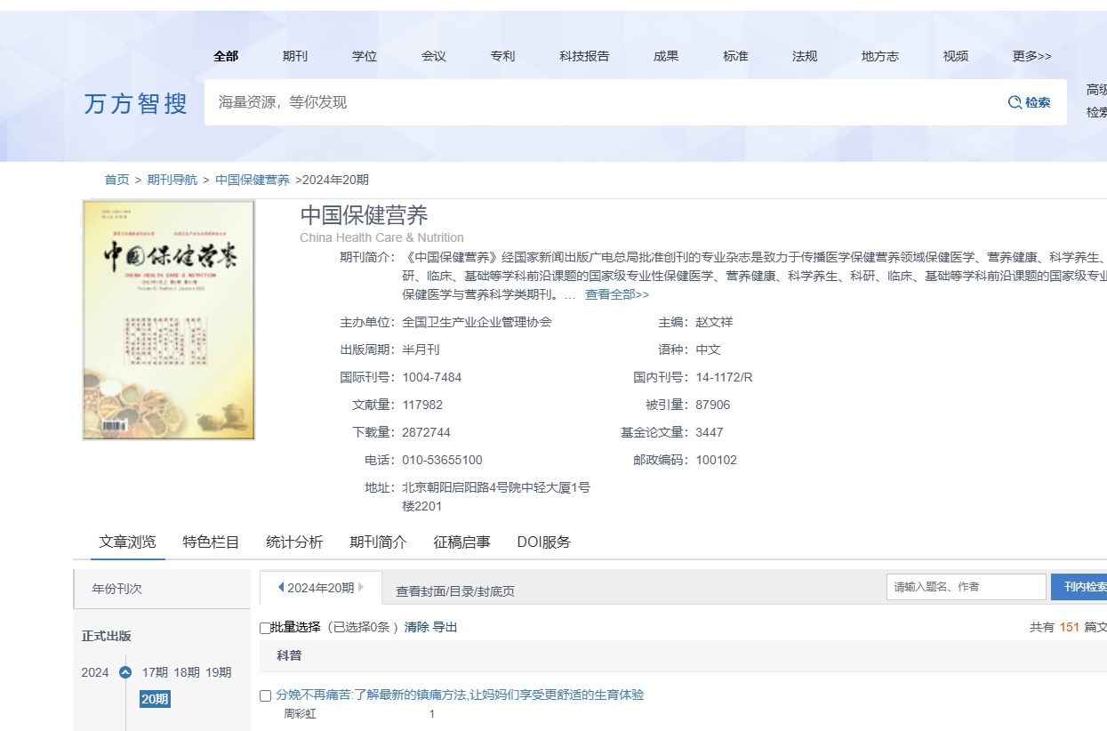Click the magnifier search icon beside 检索
The width and height of the screenshot is (1107, 731).
[x=1015, y=102]
